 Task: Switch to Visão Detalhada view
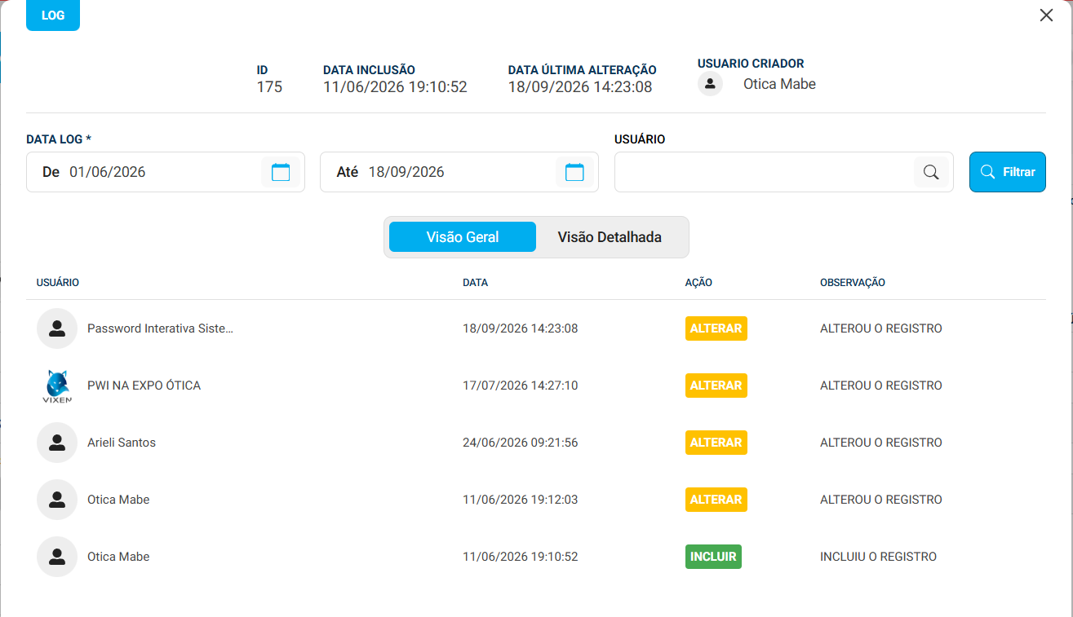point(610,237)
